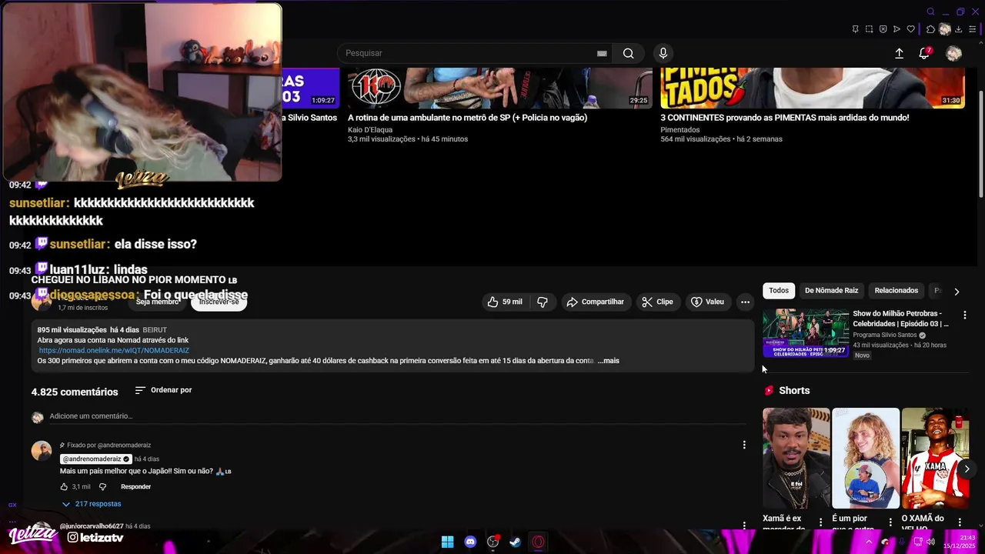The width and height of the screenshot is (985, 554).
Task: Click Pimentados channel name
Action: [680, 130]
